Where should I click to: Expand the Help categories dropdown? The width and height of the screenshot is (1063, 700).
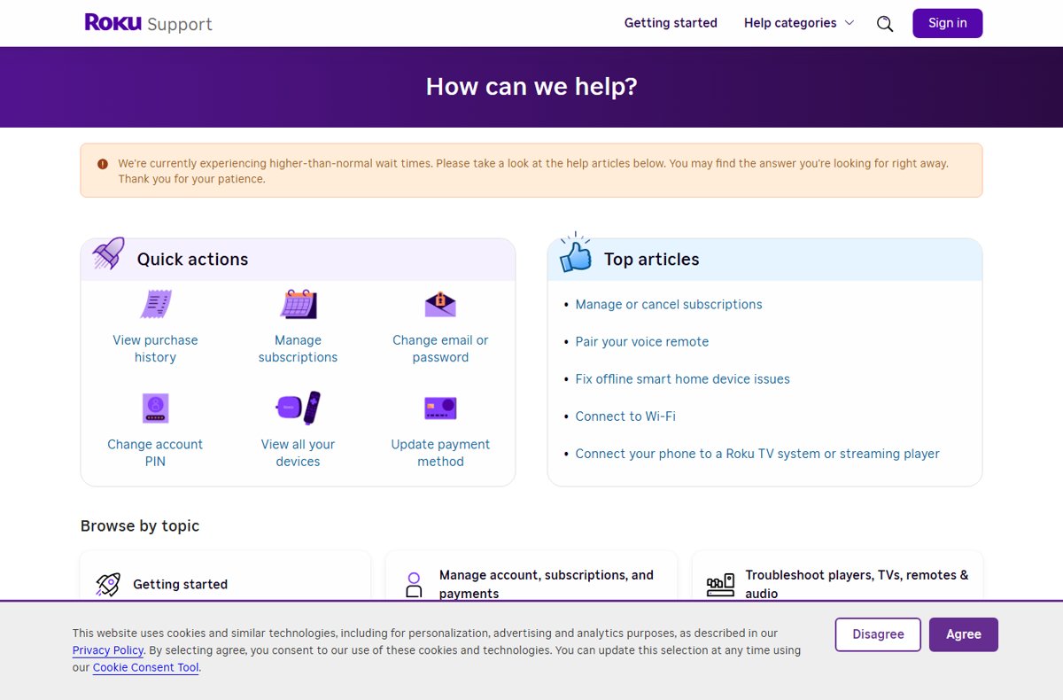tap(799, 23)
